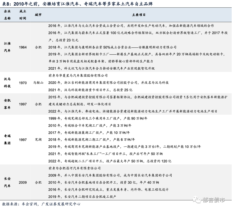The width and height of the screenshot is (232, 210).
Task: Select the 2020 浙江吉利新能源商用车 line
Action: pyautogui.click(x=108, y=83)
